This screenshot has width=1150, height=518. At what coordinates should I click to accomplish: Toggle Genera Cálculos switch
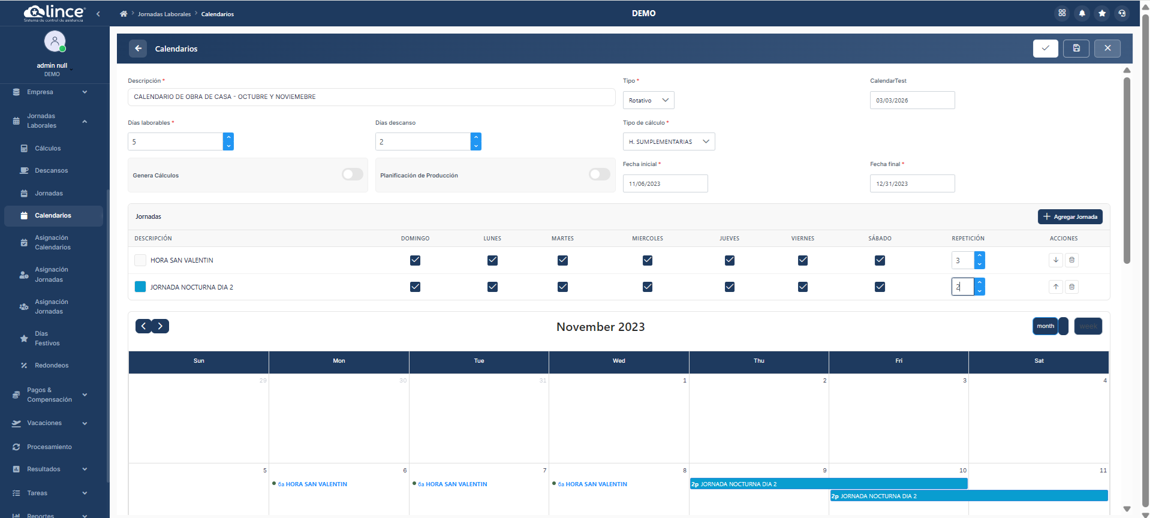(x=353, y=174)
